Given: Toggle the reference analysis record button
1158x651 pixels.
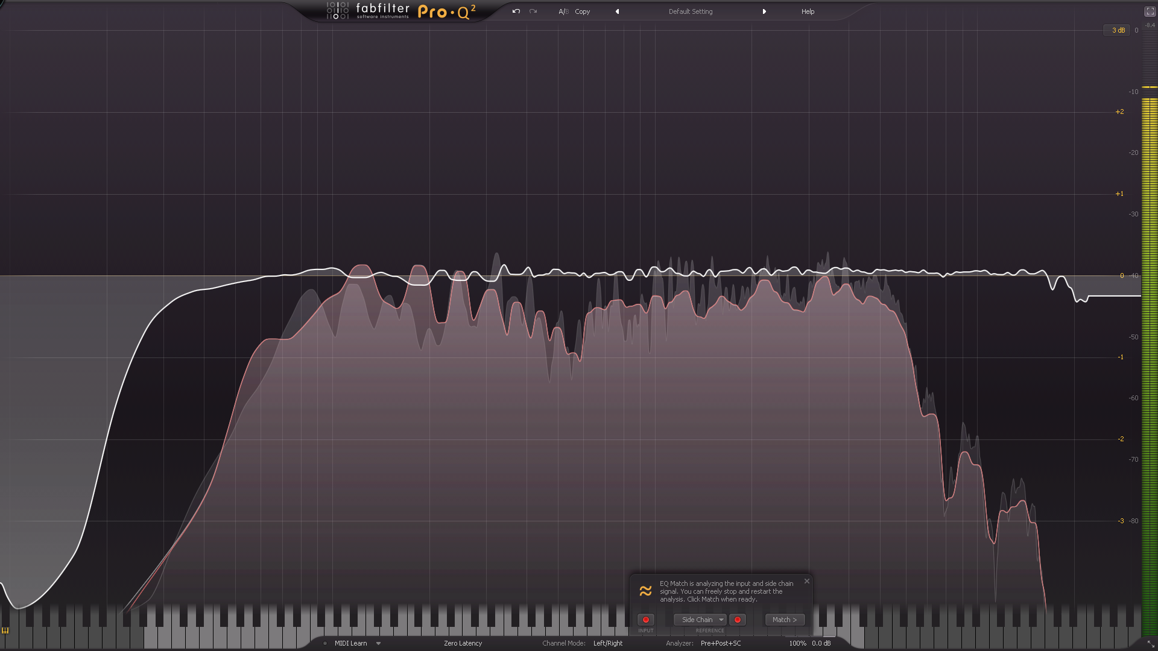Looking at the screenshot, I should tap(737, 620).
